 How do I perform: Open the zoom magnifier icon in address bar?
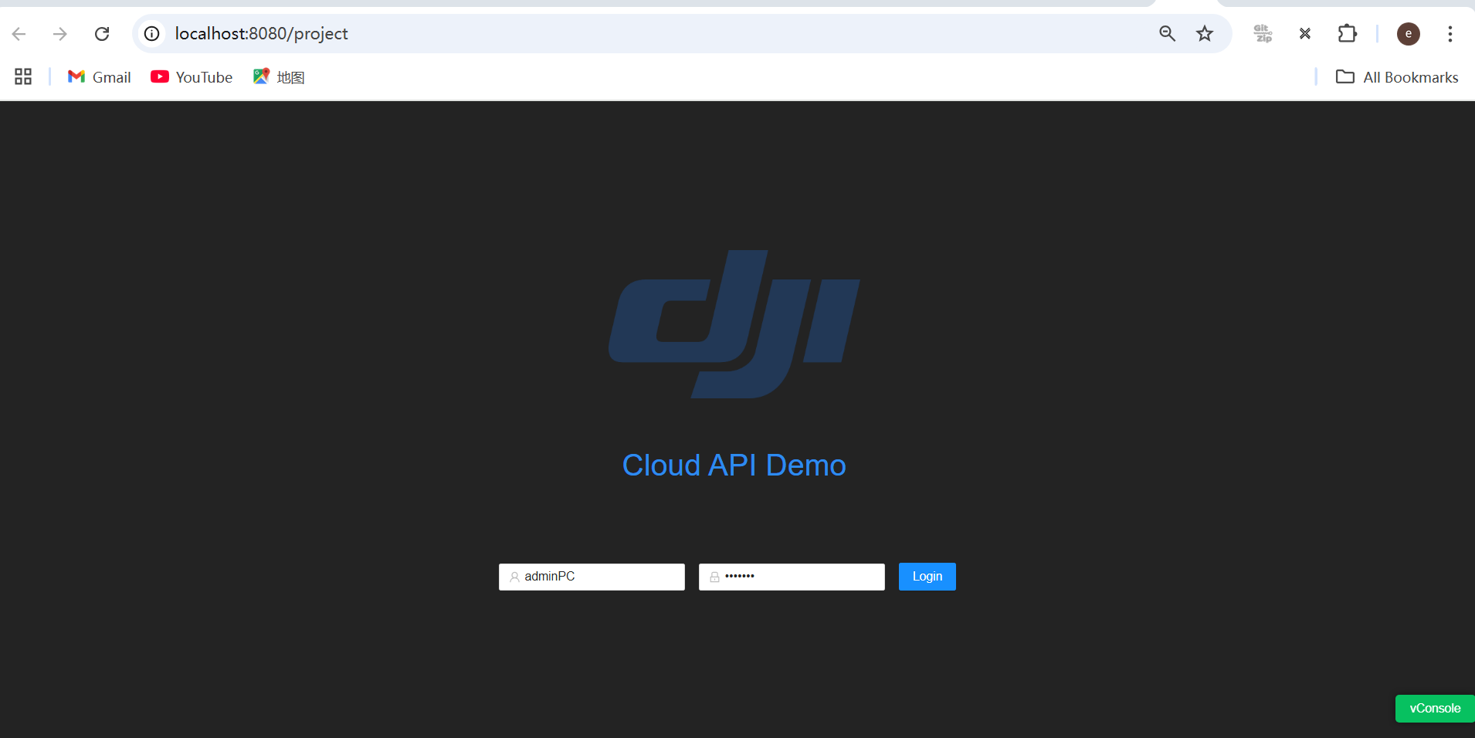[x=1168, y=34]
